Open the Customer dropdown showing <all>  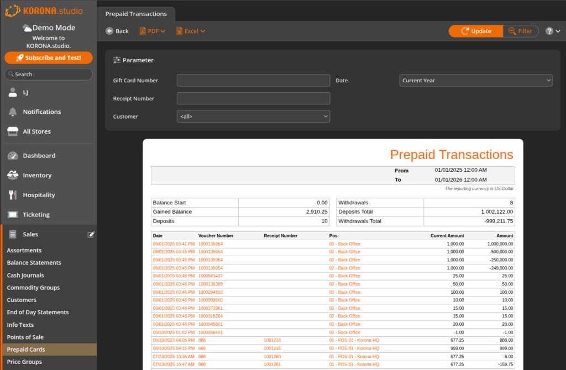click(x=253, y=117)
